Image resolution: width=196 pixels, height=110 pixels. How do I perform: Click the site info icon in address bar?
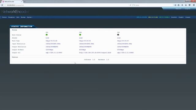click(x=5, y=5)
